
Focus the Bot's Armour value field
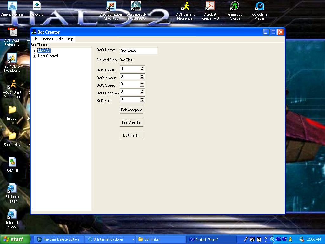point(130,77)
